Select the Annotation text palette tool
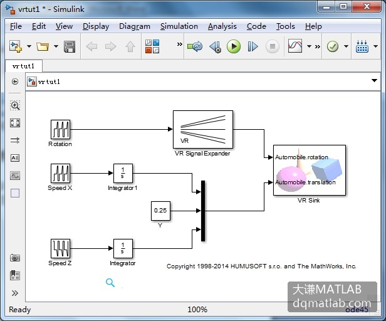This screenshot has height=321, width=386. (15, 158)
